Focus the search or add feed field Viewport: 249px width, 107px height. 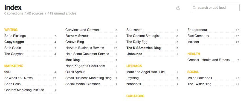click(x=215, y=8)
